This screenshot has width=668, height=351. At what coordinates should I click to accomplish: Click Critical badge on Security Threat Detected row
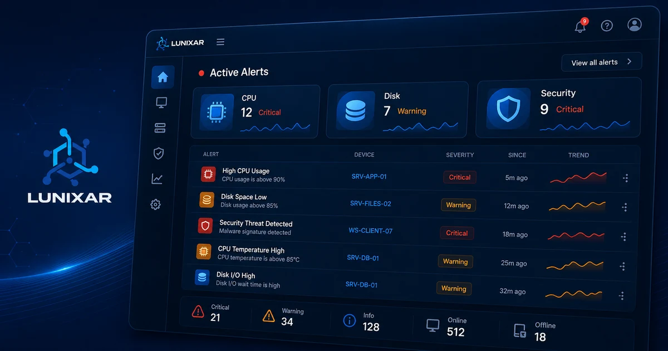tap(457, 233)
